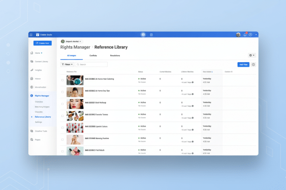The image size is (286, 190).
Task: Open the At Home Hair Coloring thumbnail
Action: tap(75, 80)
